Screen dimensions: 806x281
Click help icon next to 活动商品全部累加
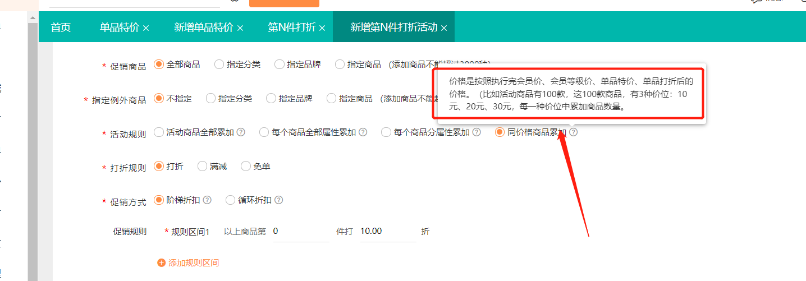tap(241, 132)
